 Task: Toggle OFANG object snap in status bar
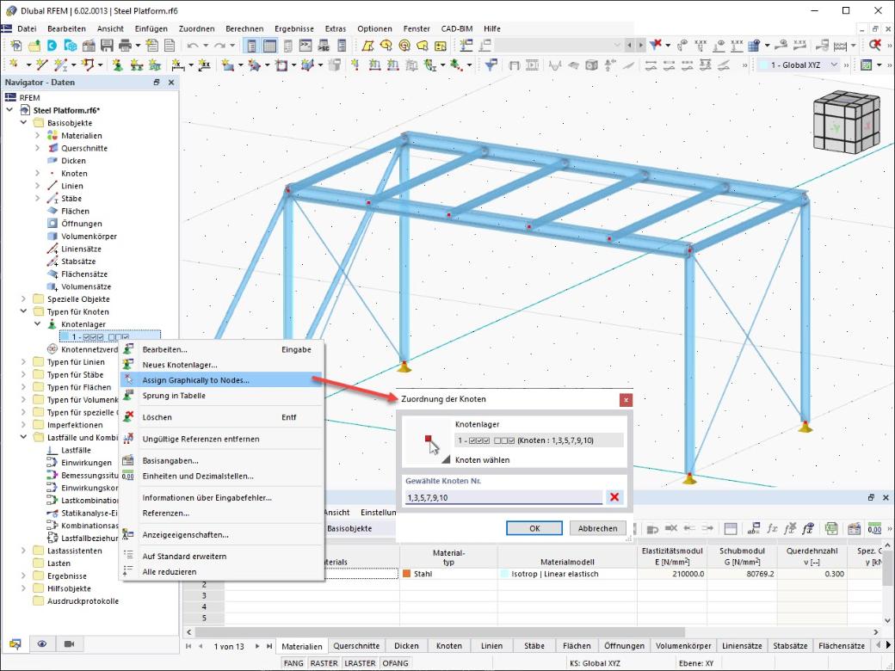point(395,663)
